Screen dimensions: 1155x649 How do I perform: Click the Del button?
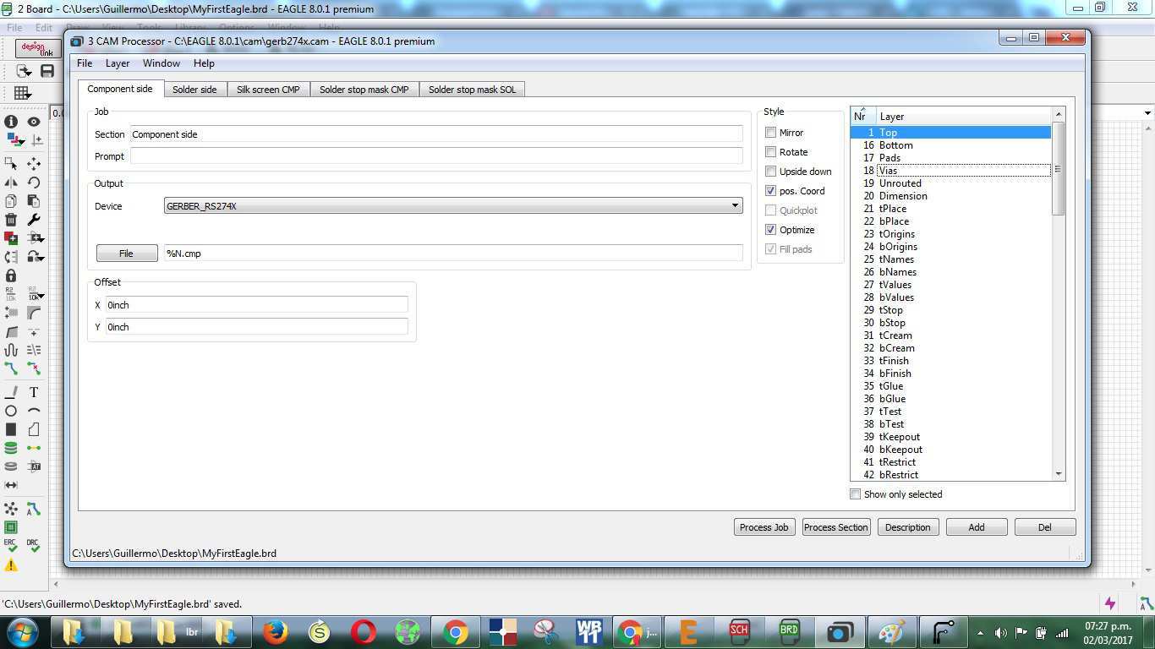click(1044, 527)
